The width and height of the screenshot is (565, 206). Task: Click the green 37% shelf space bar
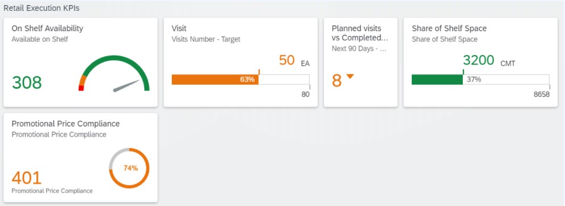click(437, 79)
